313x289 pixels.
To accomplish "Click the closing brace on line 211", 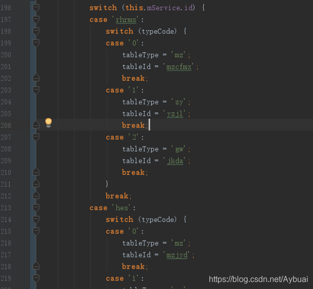I will [x=107, y=184].
